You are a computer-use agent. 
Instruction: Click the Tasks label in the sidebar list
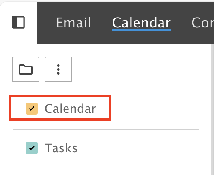coord(61,148)
